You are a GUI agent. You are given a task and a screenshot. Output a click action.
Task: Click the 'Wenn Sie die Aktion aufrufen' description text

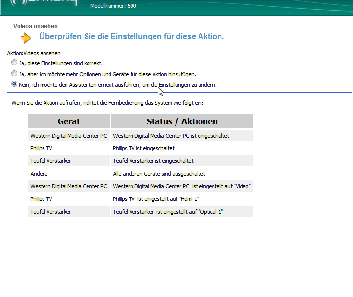[108, 103]
